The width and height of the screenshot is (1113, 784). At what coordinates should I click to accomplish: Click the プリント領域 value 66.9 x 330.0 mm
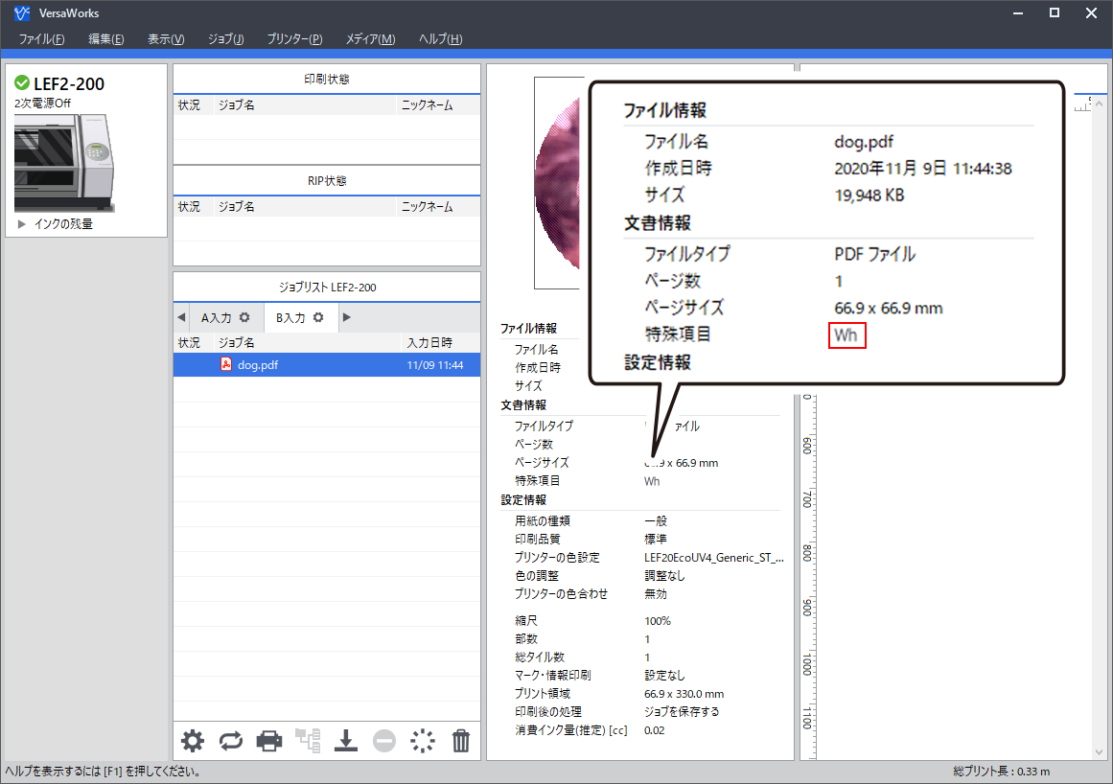coord(684,694)
